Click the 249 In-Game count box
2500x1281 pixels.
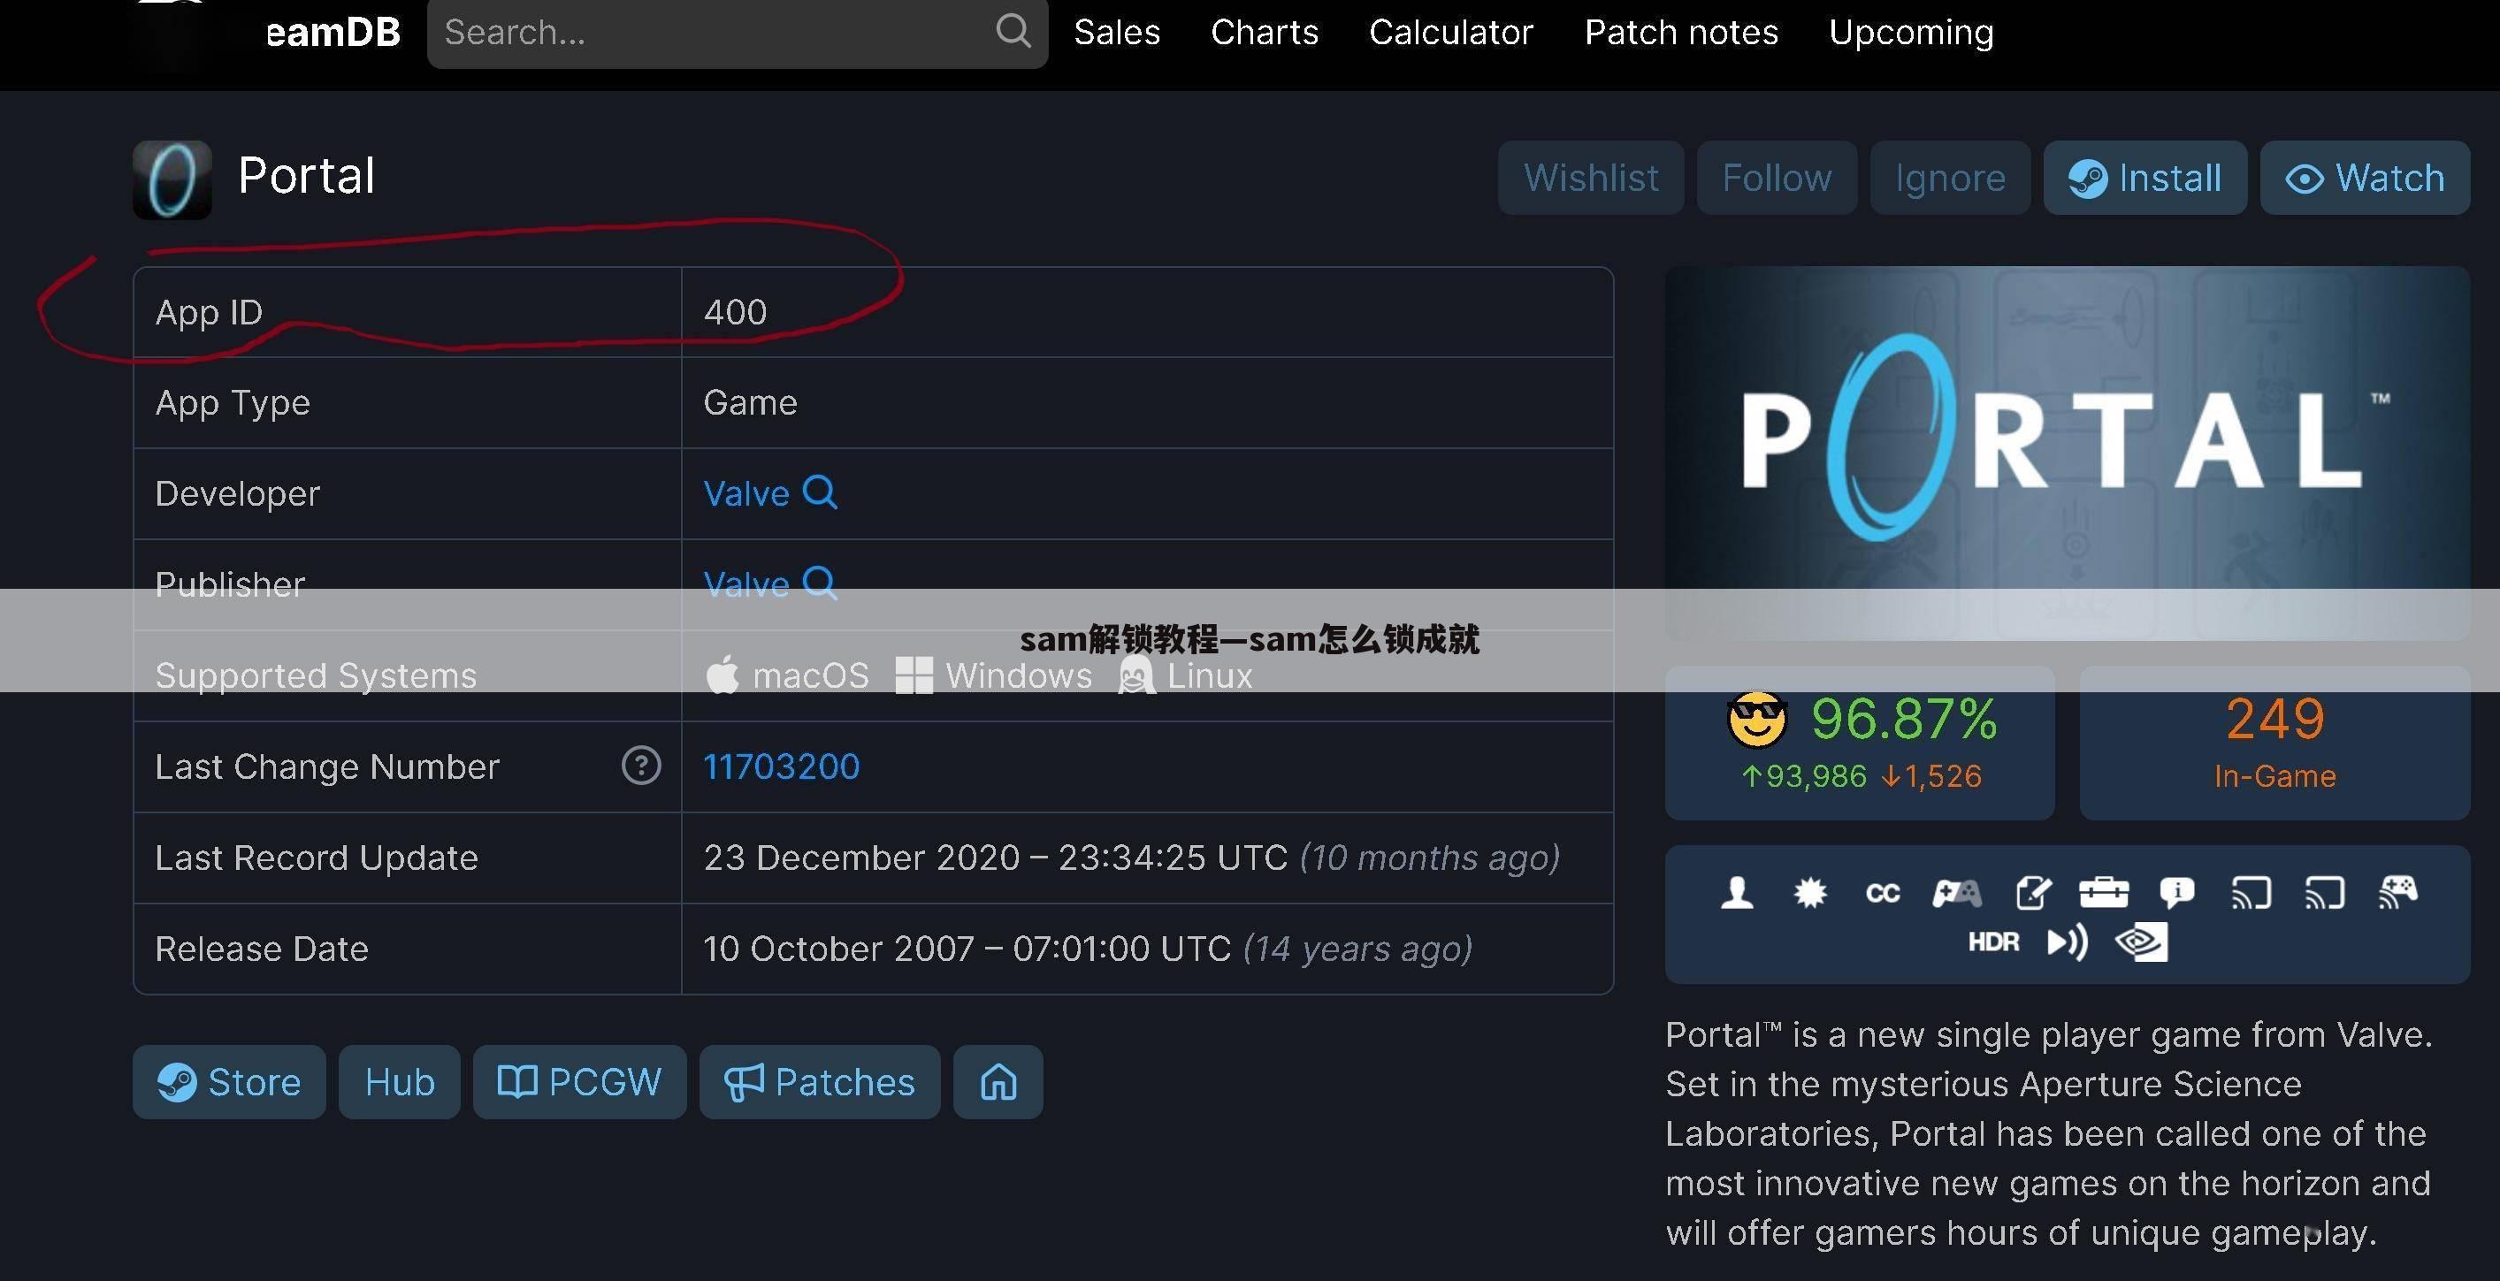click(2274, 743)
